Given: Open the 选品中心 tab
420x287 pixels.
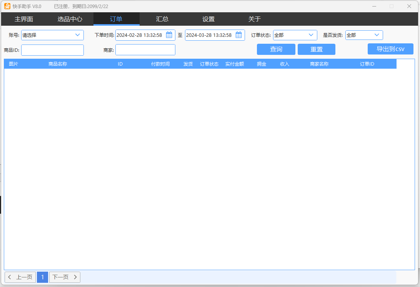Looking at the screenshot, I should pos(70,19).
